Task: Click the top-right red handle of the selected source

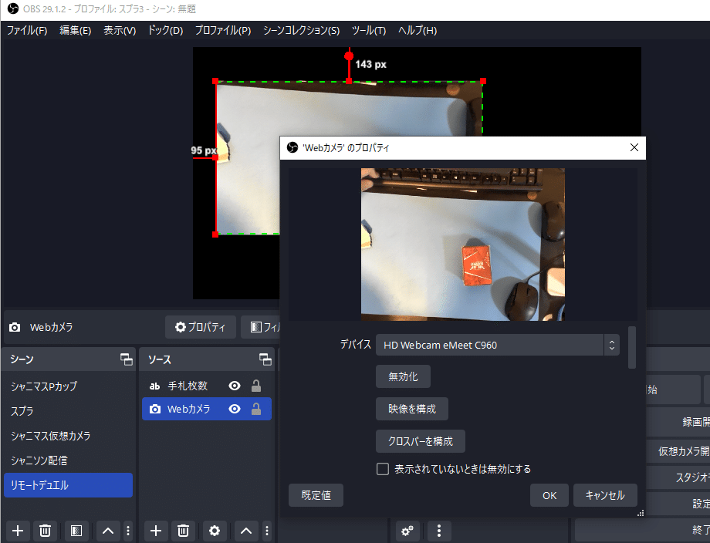Action: pyautogui.click(x=483, y=81)
